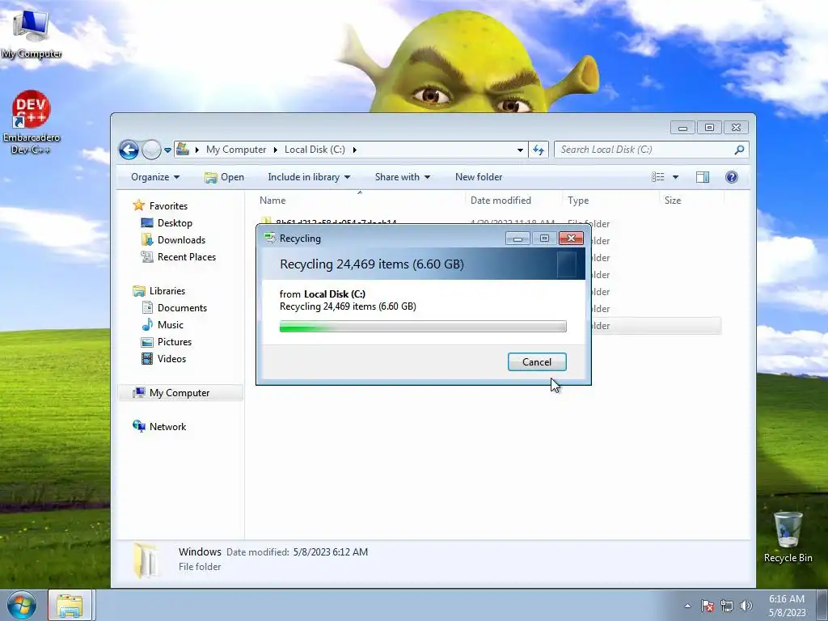Select My Computer in address breadcrumb
Image resolution: width=828 pixels, height=621 pixels.
click(236, 150)
